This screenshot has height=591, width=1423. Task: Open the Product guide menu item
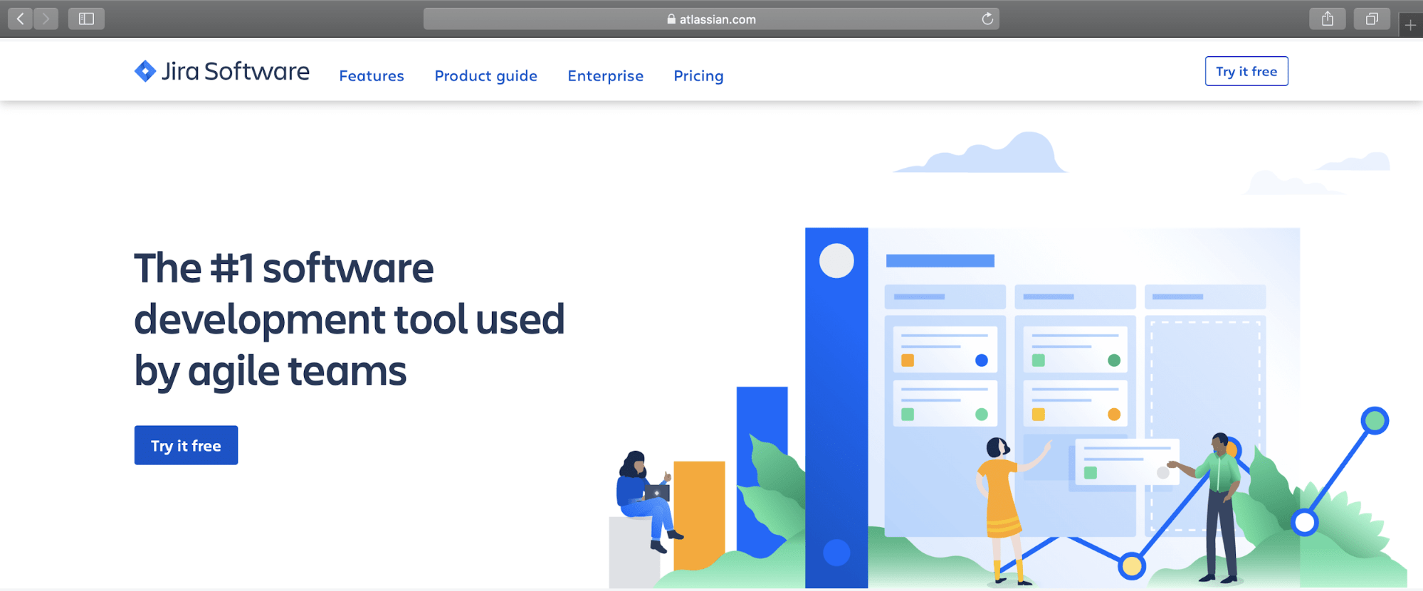tap(486, 75)
